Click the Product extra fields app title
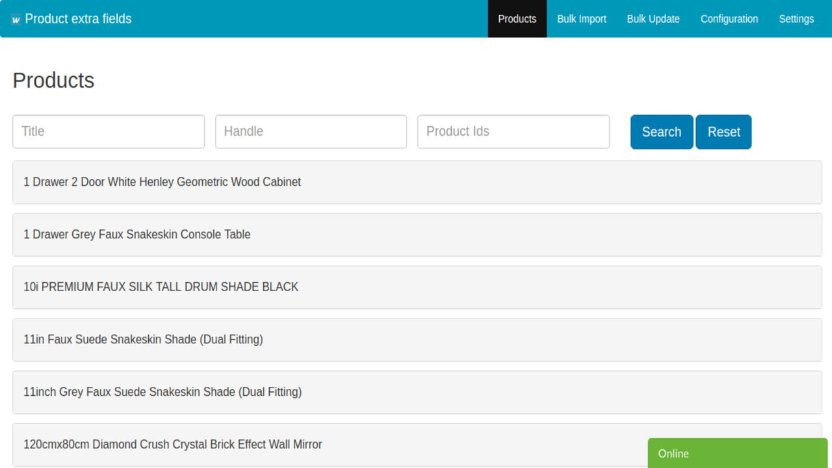This screenshot has height=468, width=832. [x=78, y=19]
